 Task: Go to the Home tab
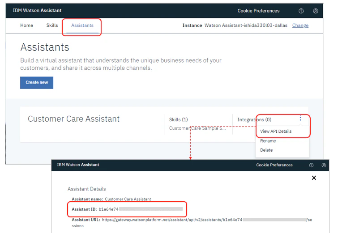pyautogui.click(x=26, y=25)
